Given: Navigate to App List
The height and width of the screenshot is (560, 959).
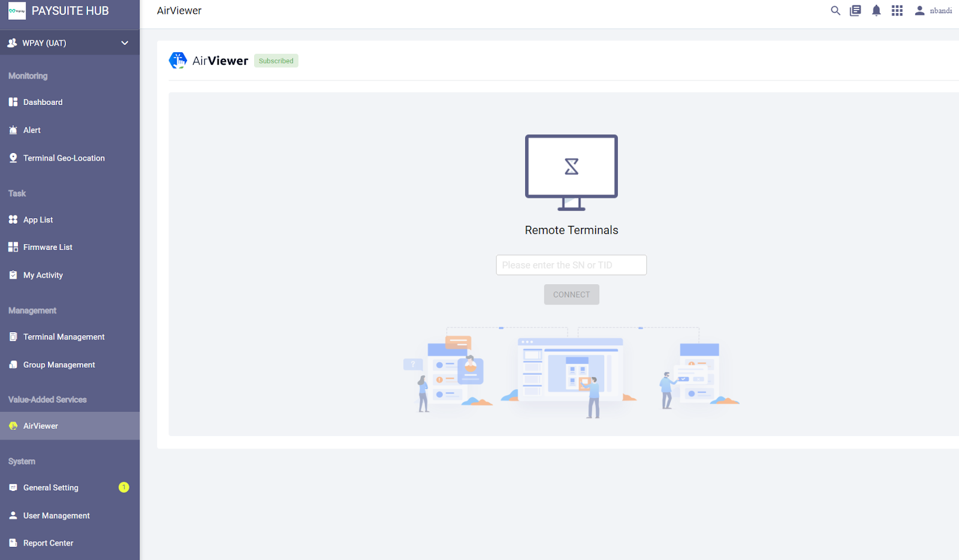Looking at the screenshot, I should (x=70, y=219).
